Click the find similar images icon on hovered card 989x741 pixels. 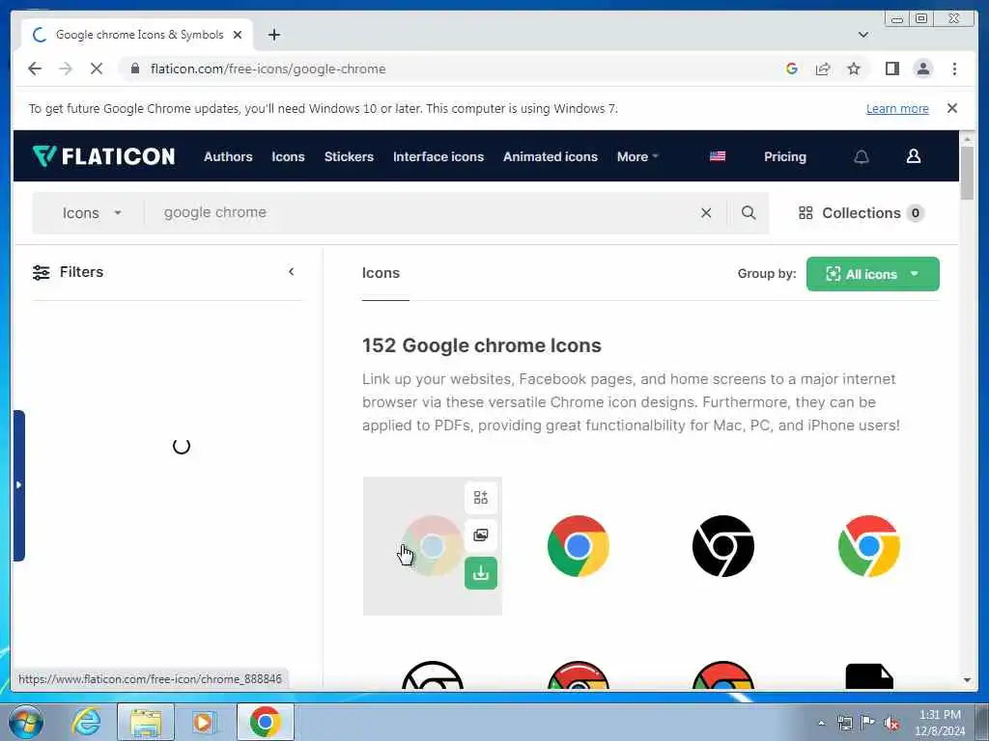pos(481,535)
